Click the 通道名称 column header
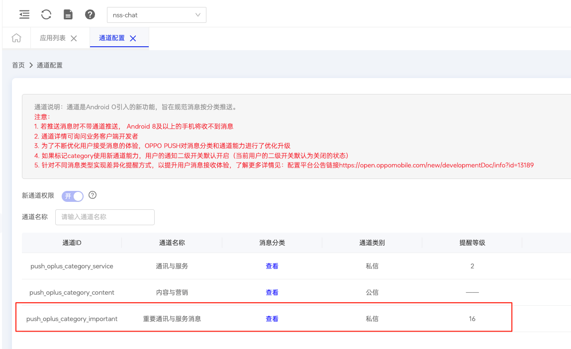 click(x=172, y=243)
